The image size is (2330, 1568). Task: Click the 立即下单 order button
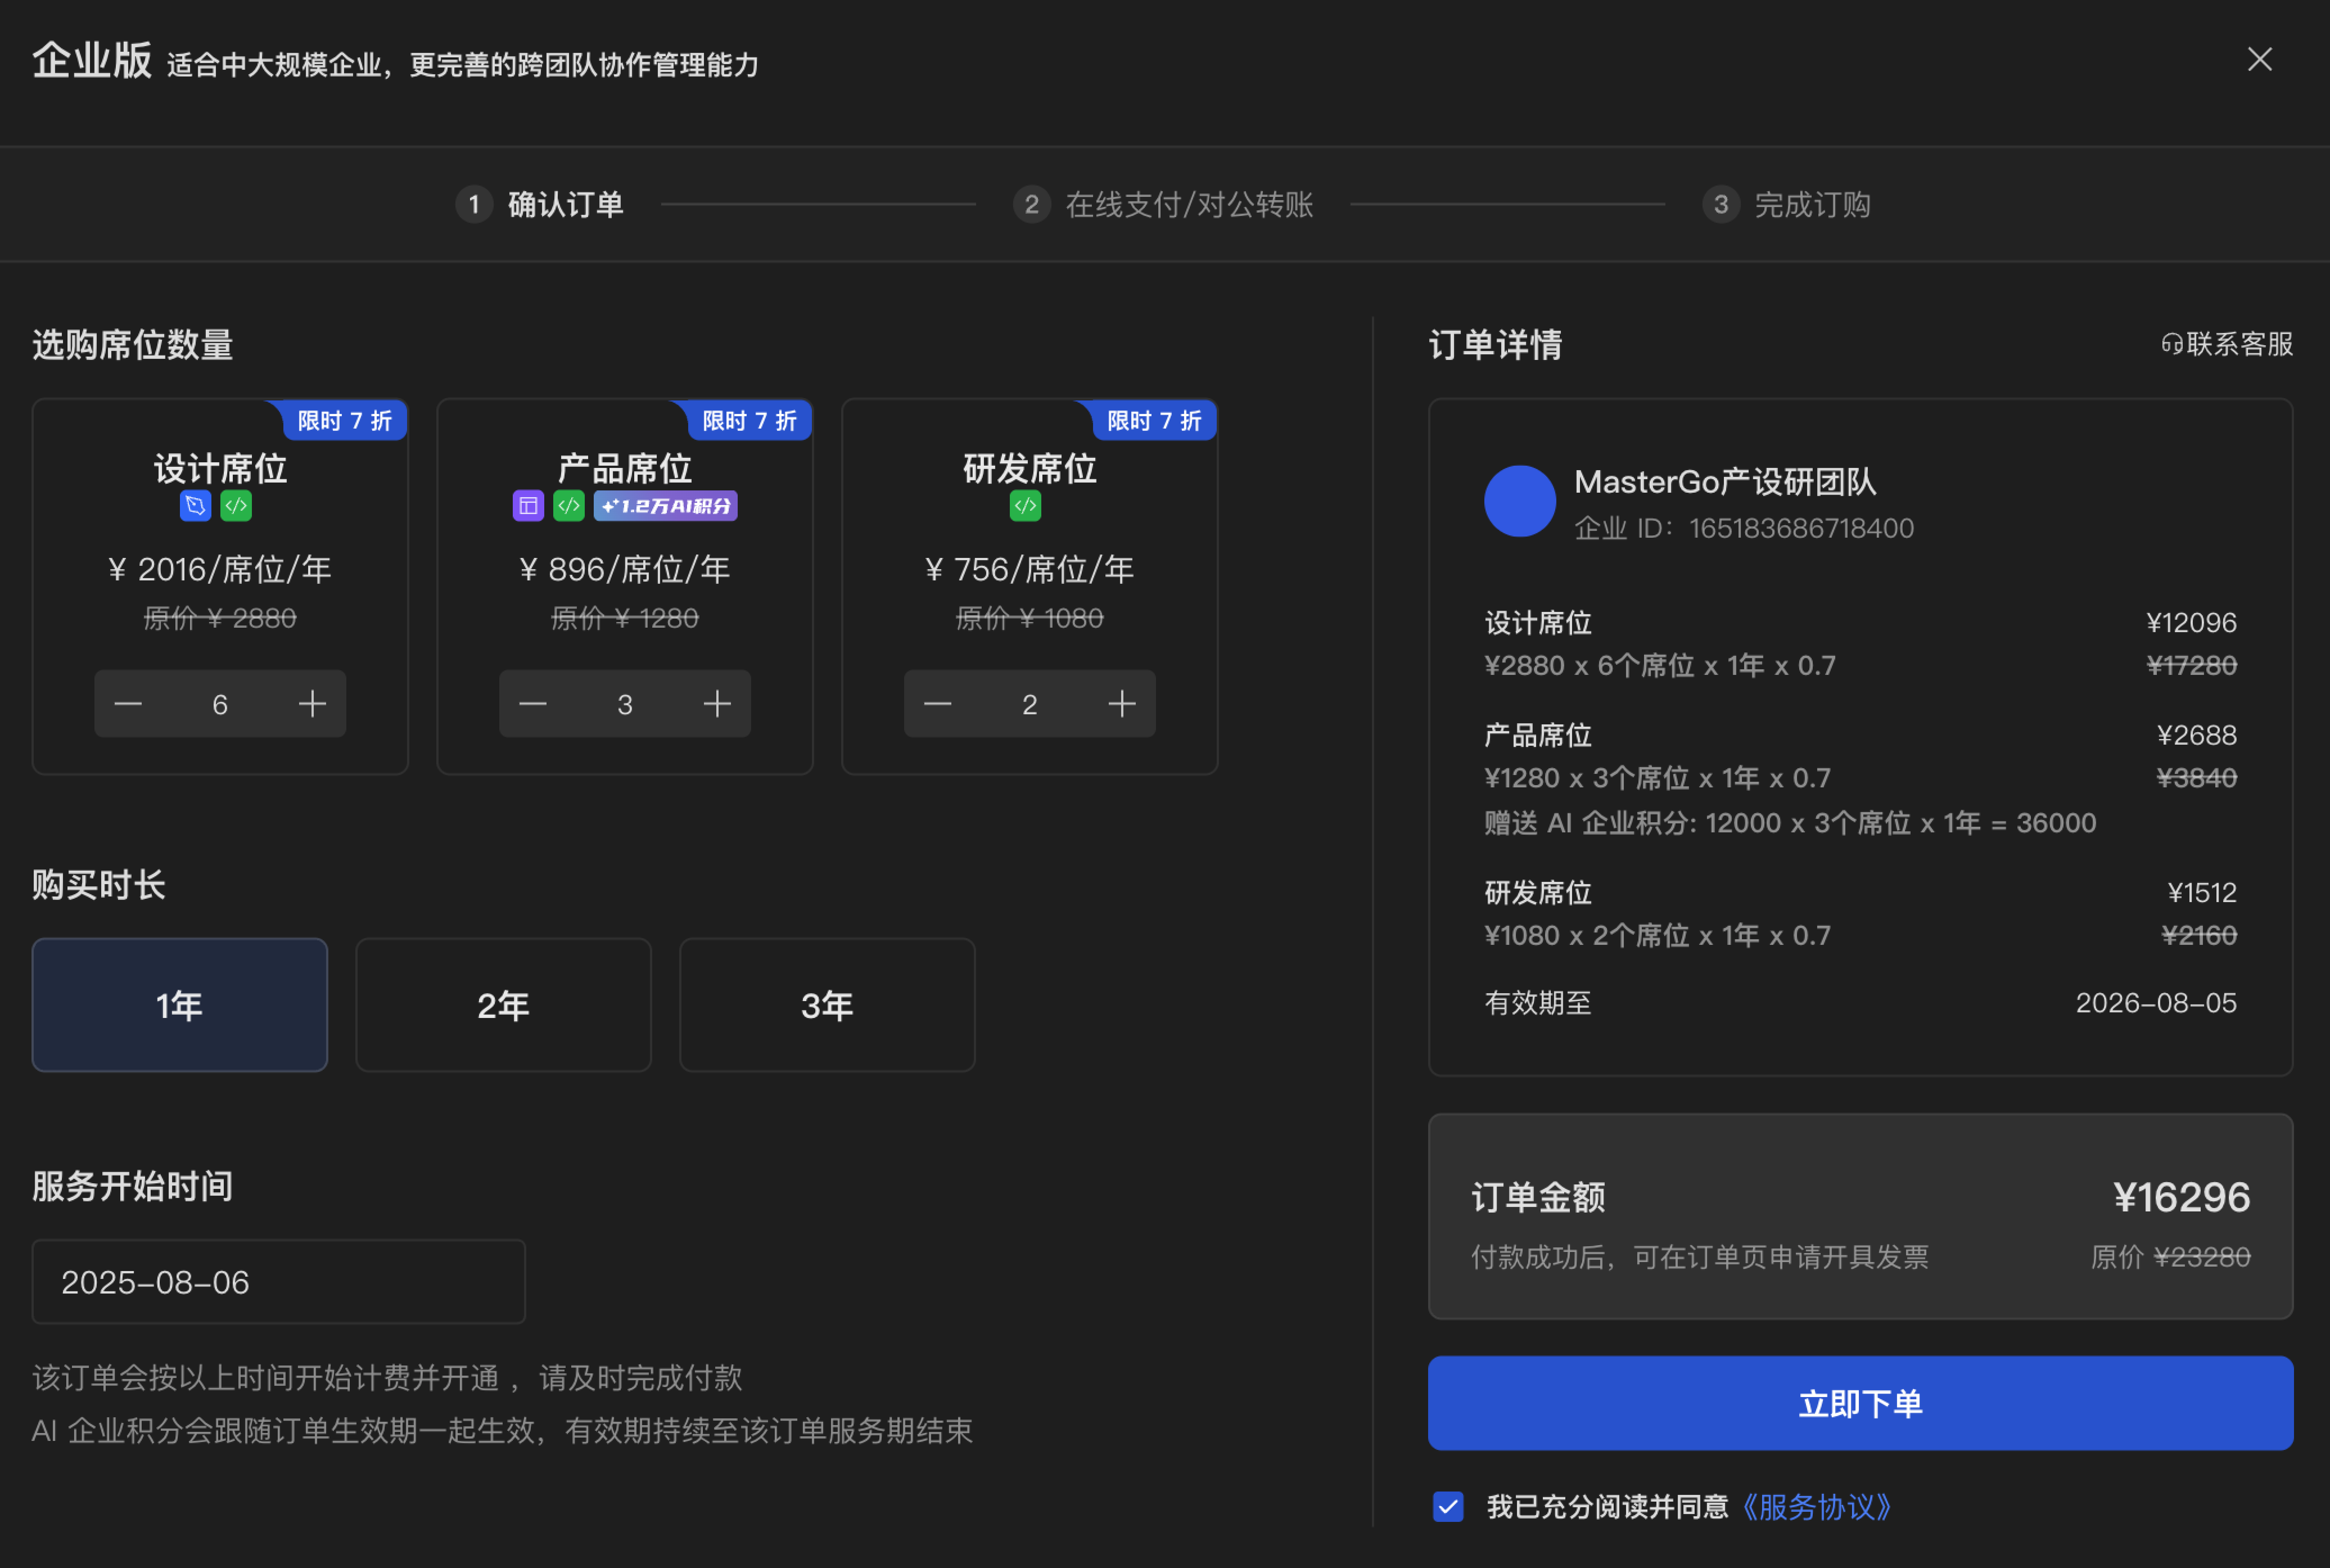[x=1860, y=1403]
